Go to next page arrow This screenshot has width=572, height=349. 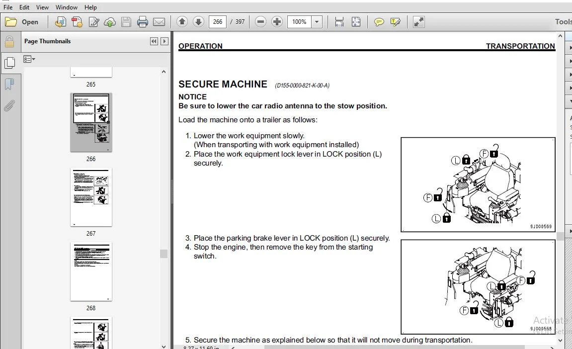pos(198,21)
